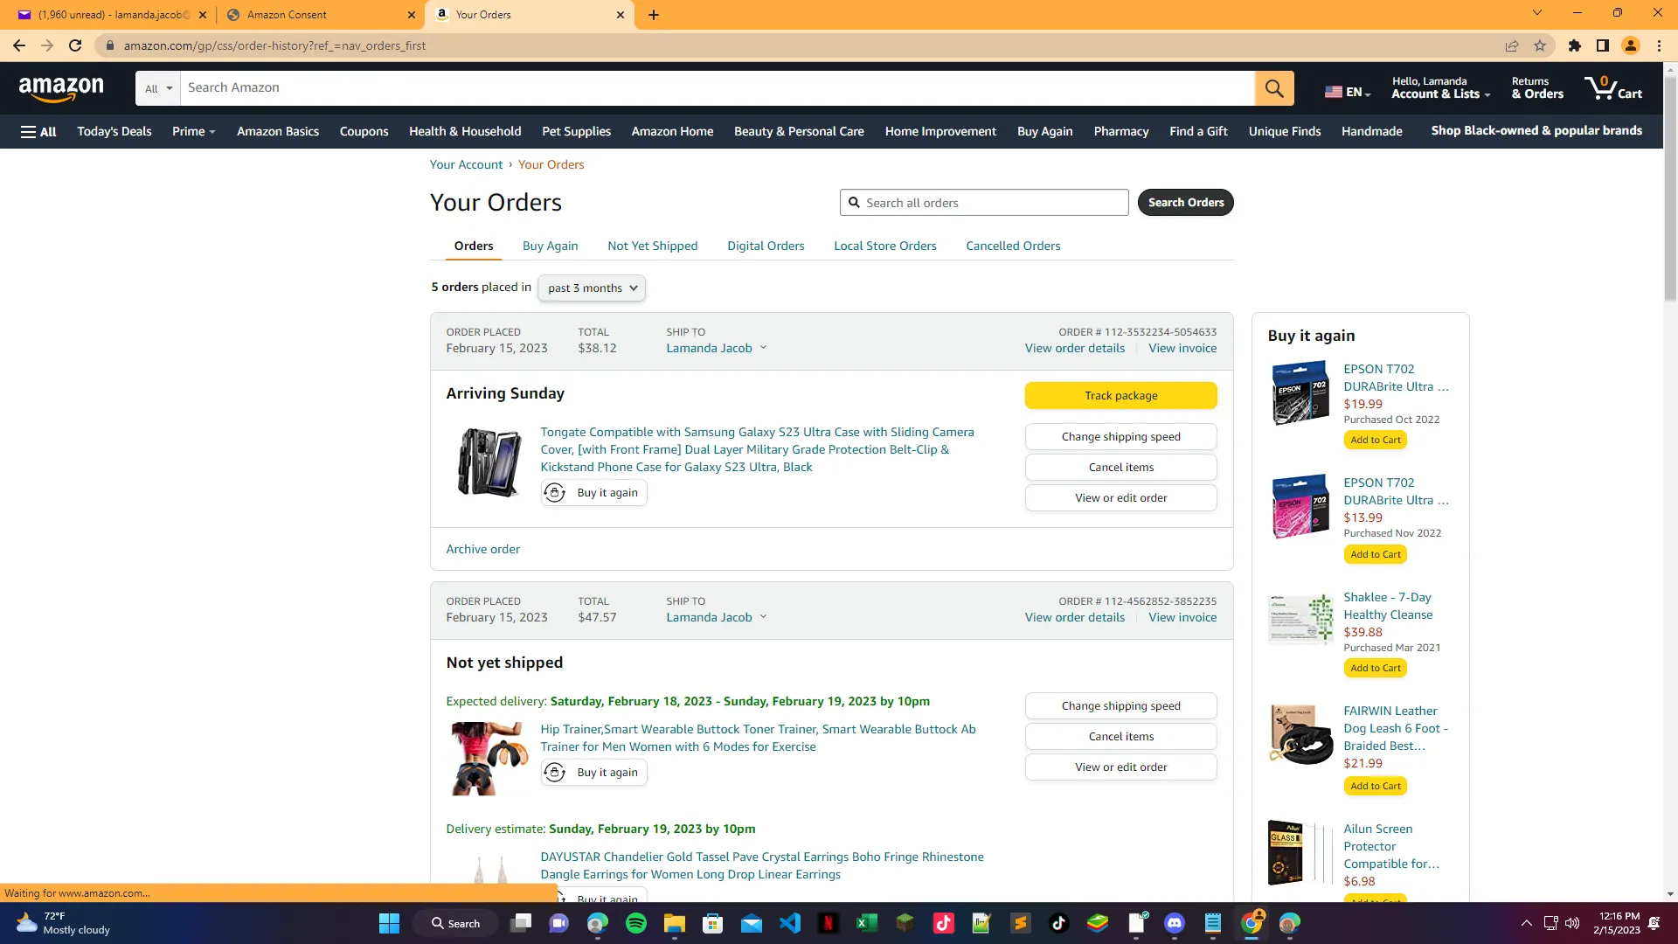Click the Search all orders field
Viewport: 1678px width, 944px height.
(984, 203)
